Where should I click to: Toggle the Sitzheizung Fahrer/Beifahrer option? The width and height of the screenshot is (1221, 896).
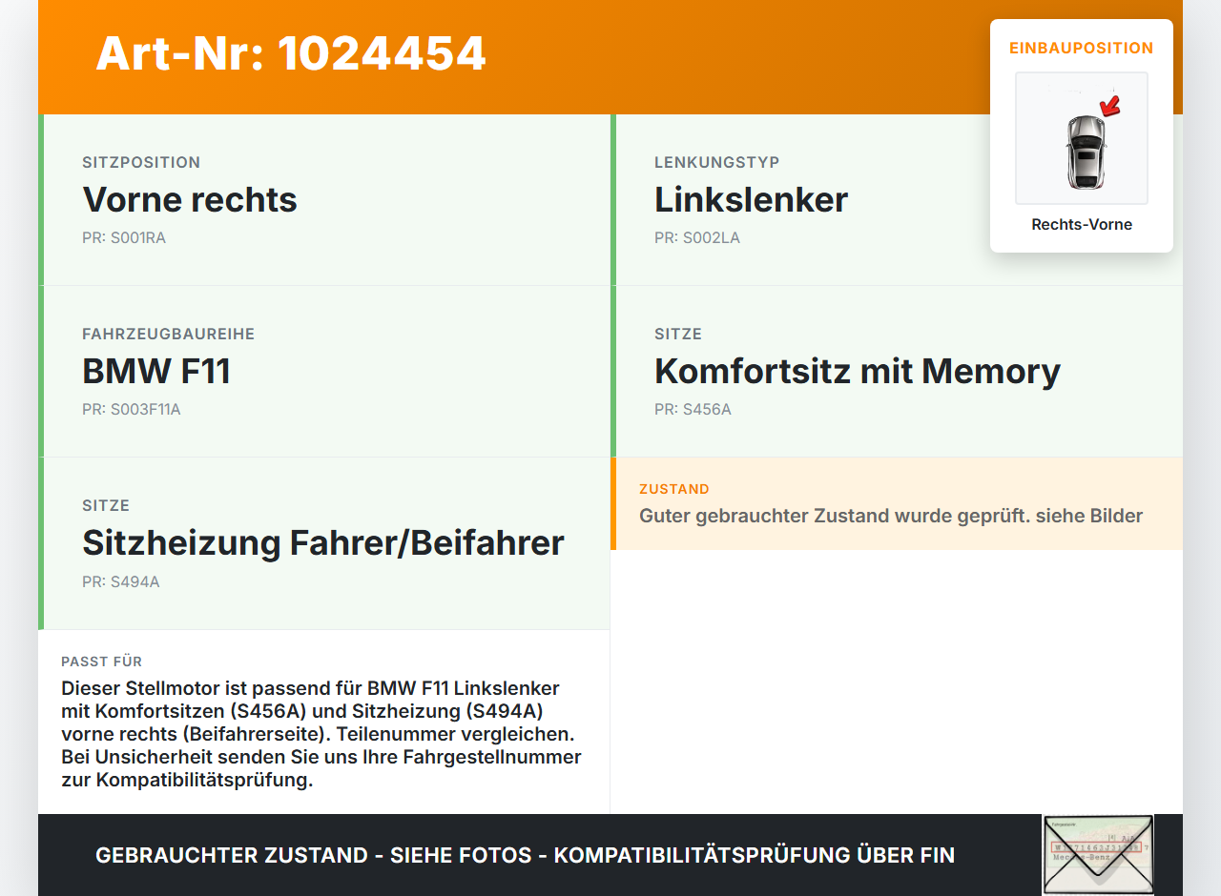click(x=323, y=542)
